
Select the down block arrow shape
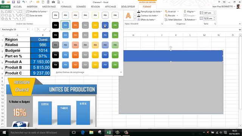click(x=3, y=19)
